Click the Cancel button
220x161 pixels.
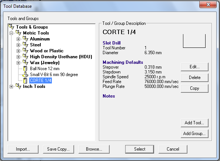(173, 149)
